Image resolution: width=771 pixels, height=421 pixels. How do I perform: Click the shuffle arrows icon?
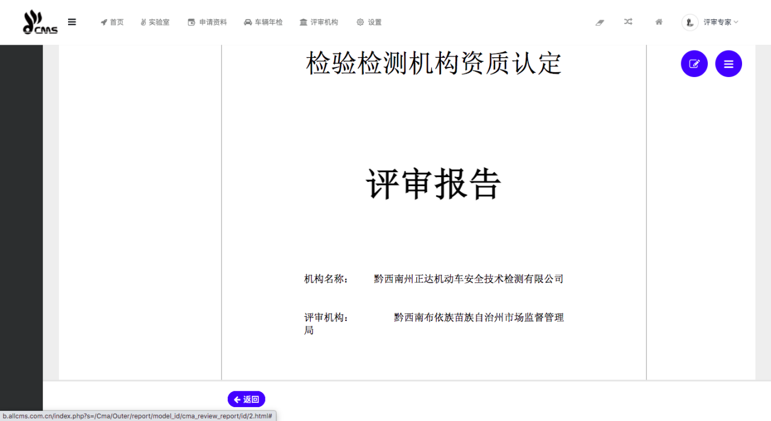(628, 22)
